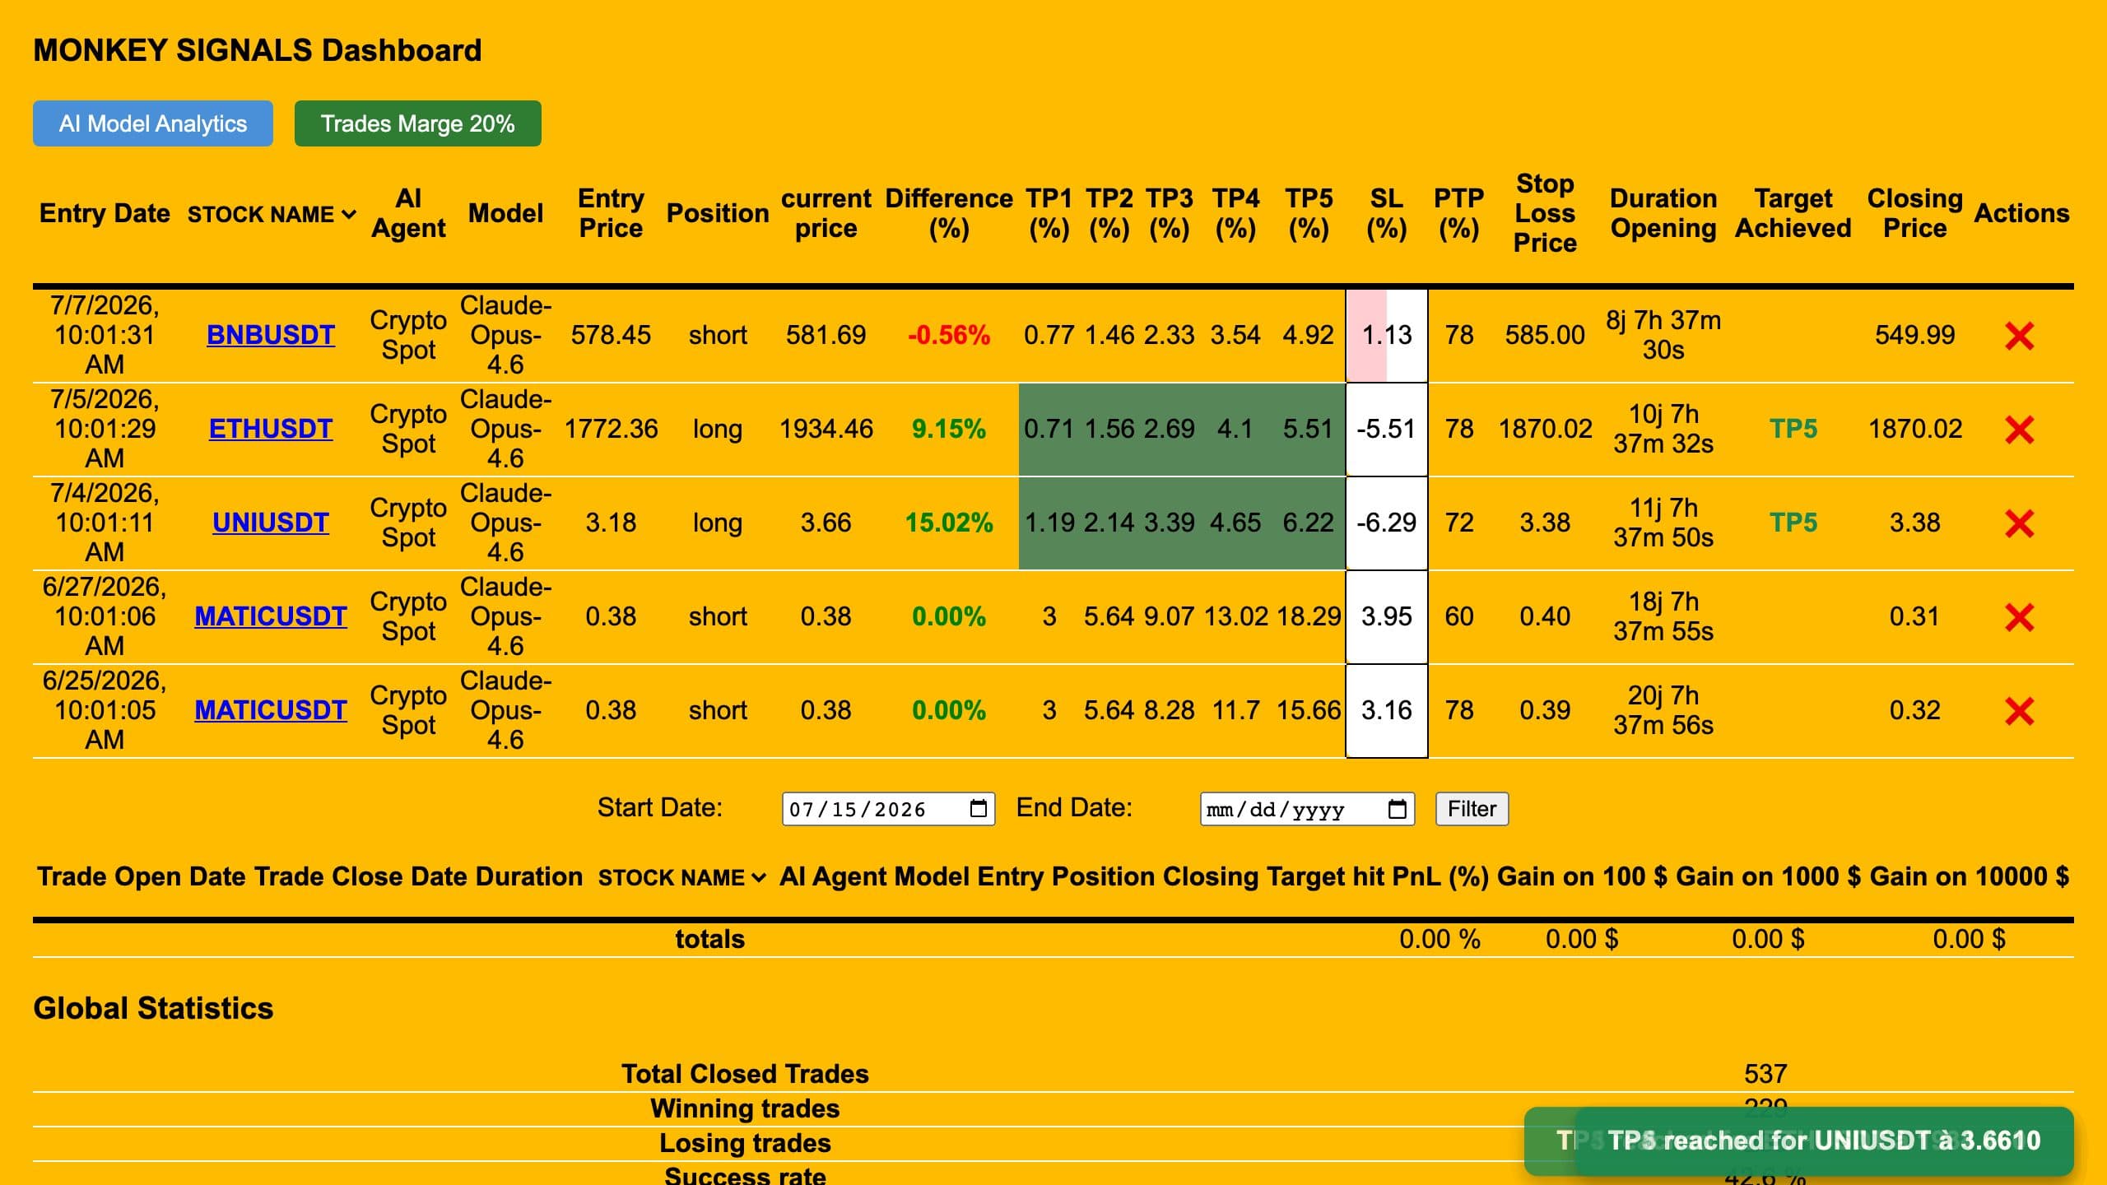The height and width of the screenshot is (1185, 2107).
Task: Click the Global Statistics heading
Action: (153, 1008)
